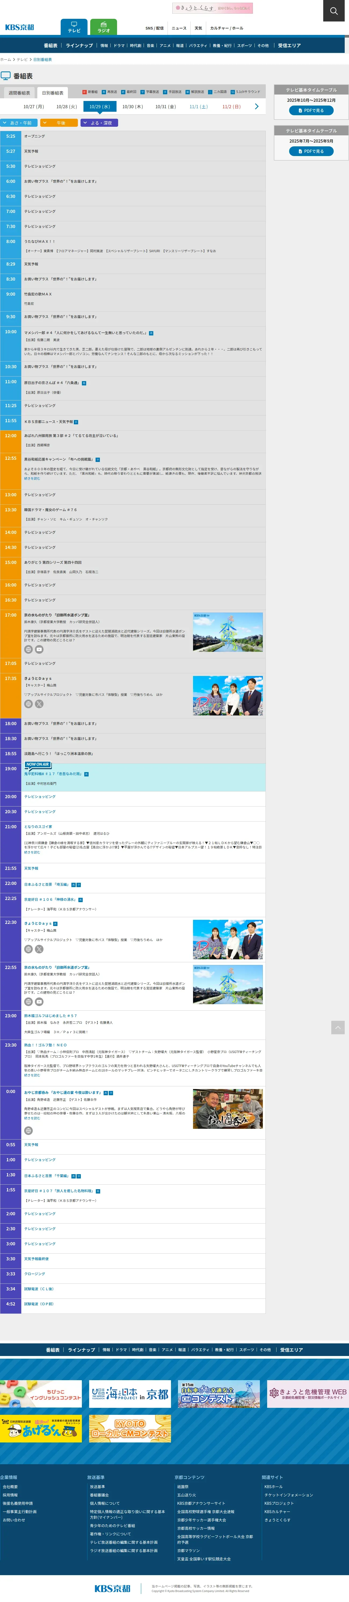Click the ホーム breadcrumb link
The height and width of the screenshot is (1602, 349).
[6, 60]
